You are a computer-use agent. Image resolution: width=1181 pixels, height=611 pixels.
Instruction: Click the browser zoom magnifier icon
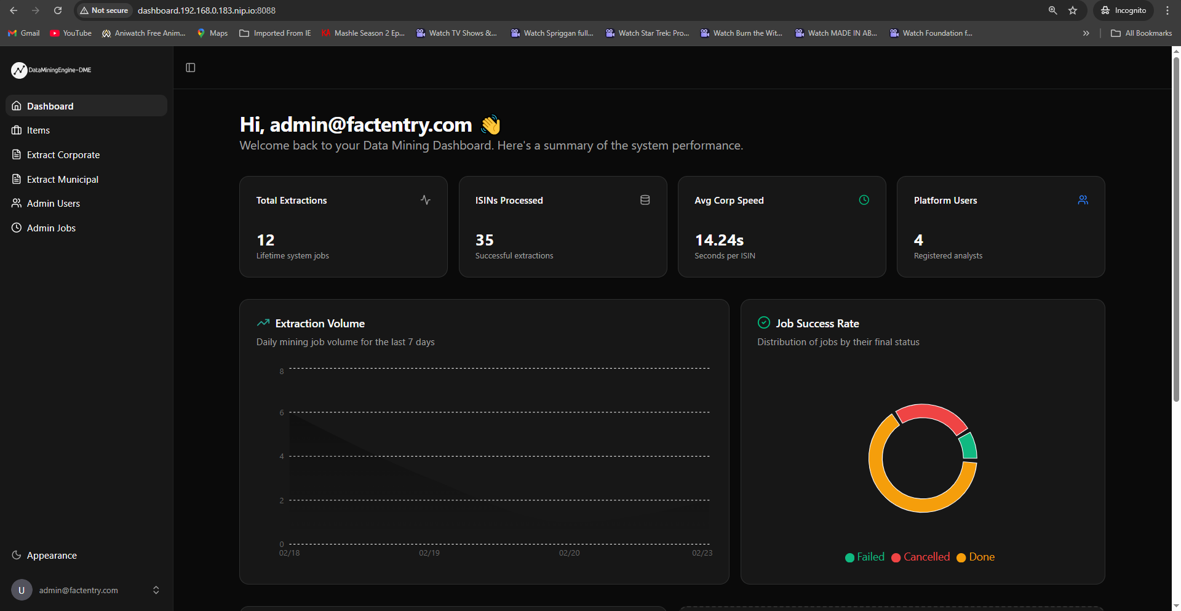click(x=1052, y=10)
